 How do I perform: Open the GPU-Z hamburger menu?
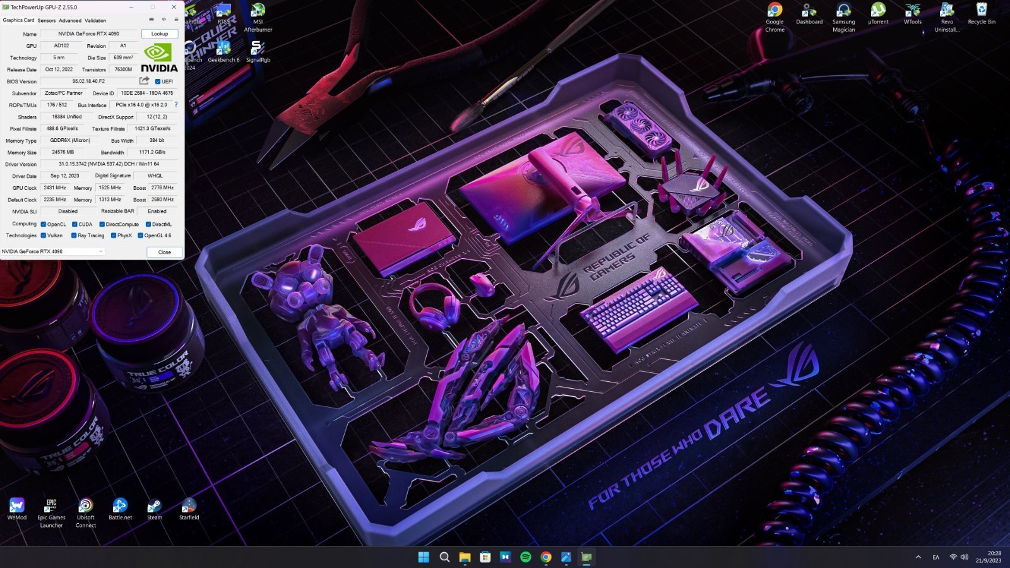tap(176, 20)
